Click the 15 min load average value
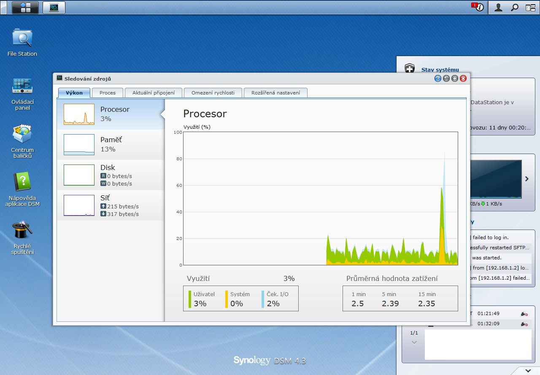Screen dimensions: 540x375 pyautogui.click(x=427, y=304)
